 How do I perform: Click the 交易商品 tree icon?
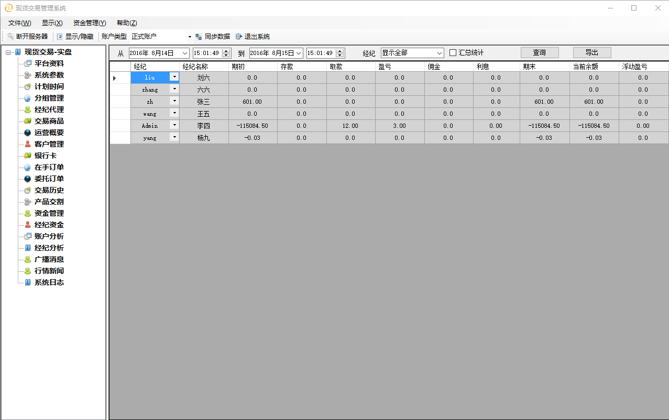[28, 121]
